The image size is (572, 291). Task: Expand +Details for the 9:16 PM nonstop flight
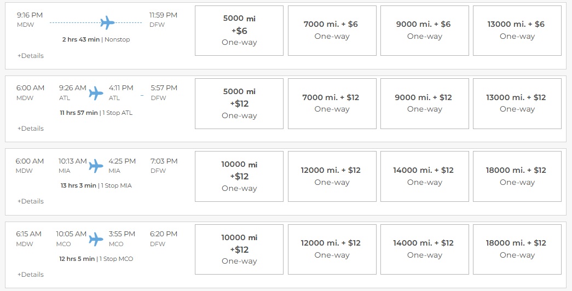[31, 56]
